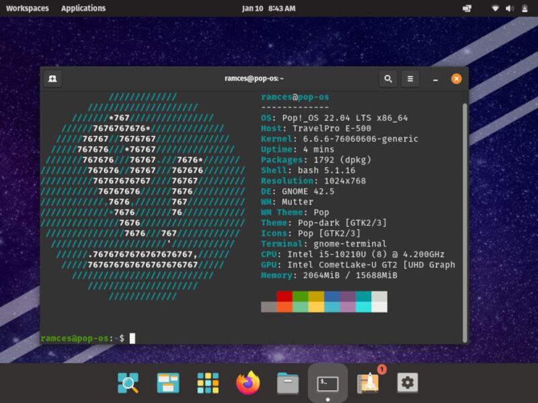This screenshot has height=403, width=538.
Task: Launch Firefox from the dock
Action: [248, 382]
